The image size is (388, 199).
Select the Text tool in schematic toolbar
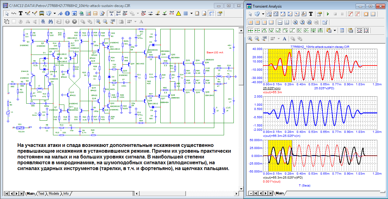click(21, 13)
